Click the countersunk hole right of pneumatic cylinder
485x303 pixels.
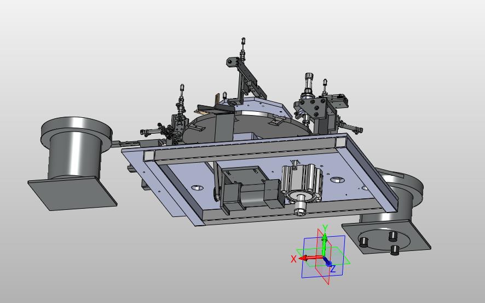(338, 180)
